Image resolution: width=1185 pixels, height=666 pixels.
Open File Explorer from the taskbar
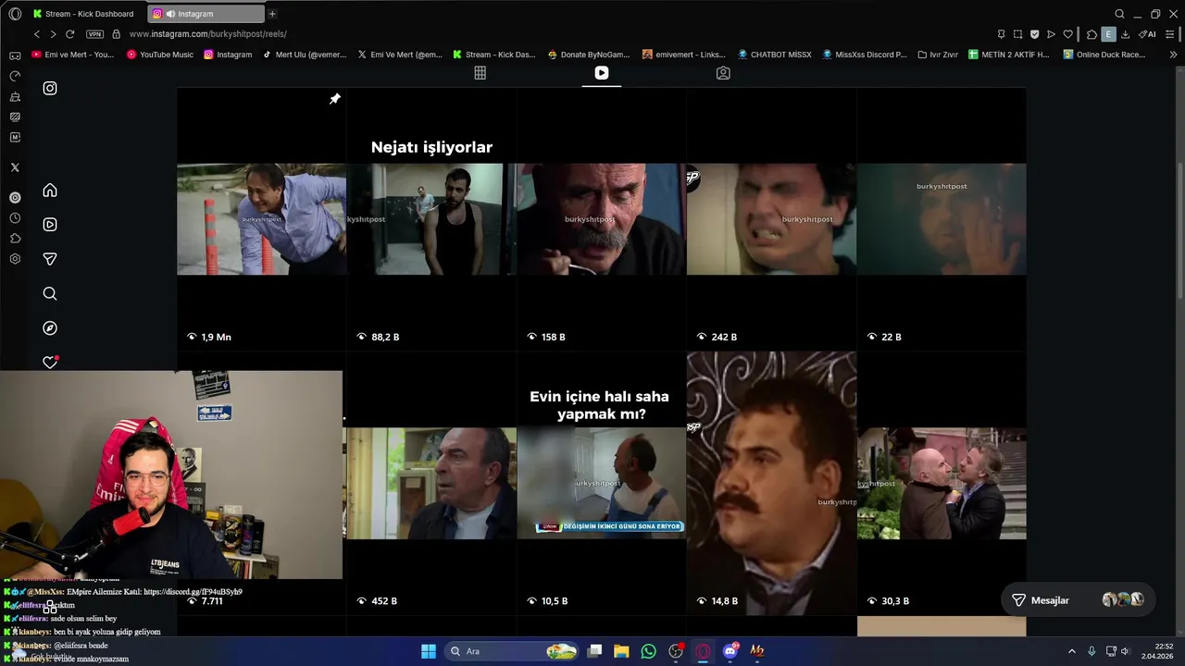click(621, 651)
